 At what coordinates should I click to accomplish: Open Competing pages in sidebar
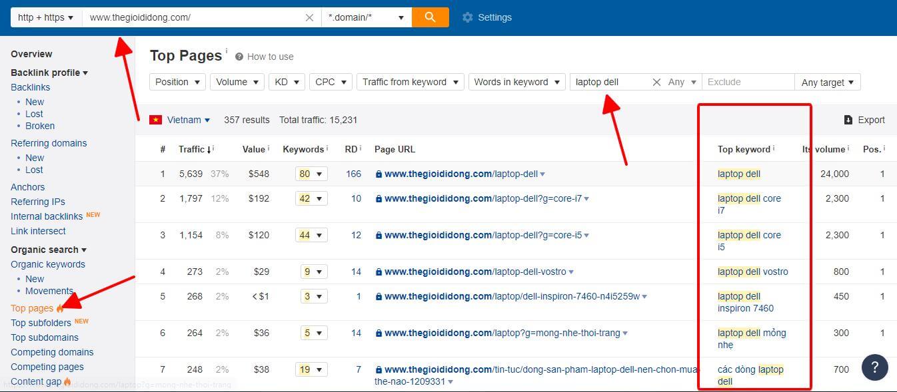(47, 367)
